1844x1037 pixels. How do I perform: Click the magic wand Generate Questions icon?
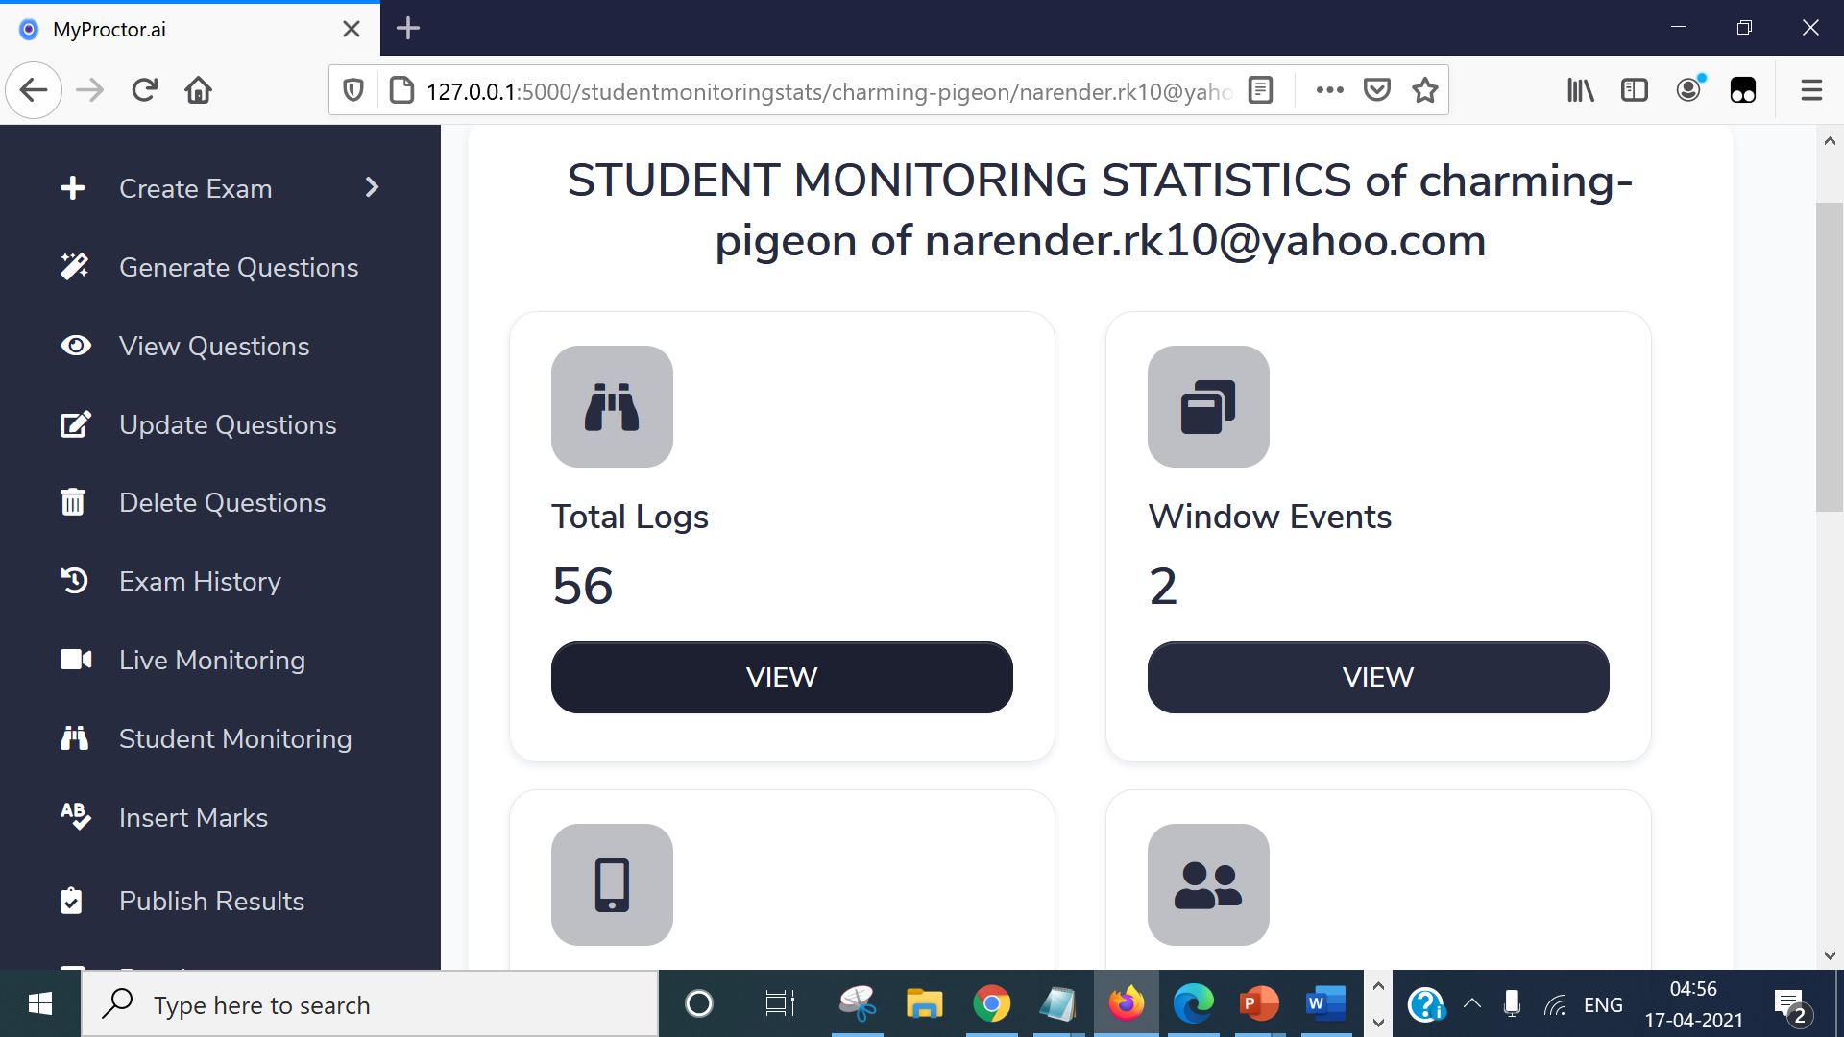[74, 267]
